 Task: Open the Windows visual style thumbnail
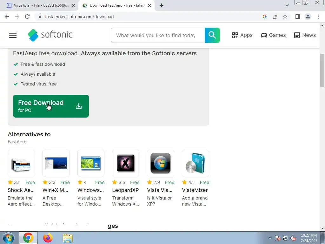pos(91,163)
